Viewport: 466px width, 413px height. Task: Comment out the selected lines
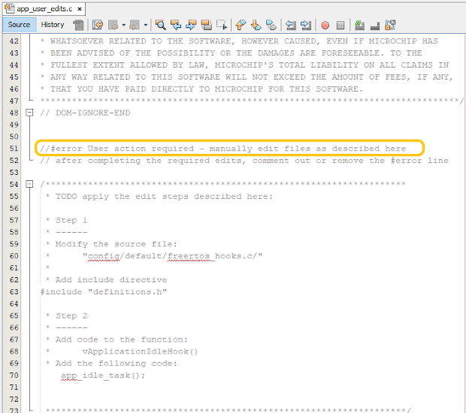(x=359, y=25)
